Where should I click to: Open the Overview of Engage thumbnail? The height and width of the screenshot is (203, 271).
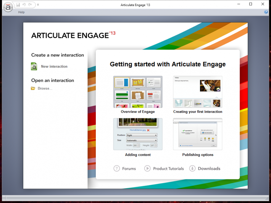pyautogui.click(x=138, y=92)
